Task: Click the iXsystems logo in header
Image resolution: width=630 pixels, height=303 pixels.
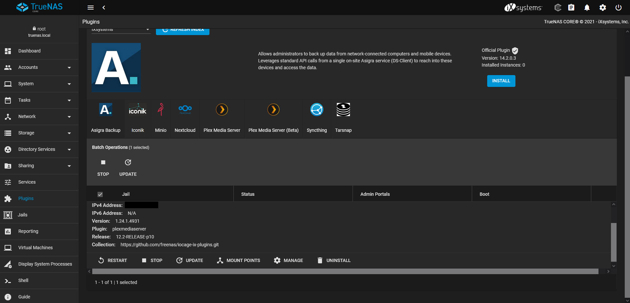Action: click(x=524, y=8)
